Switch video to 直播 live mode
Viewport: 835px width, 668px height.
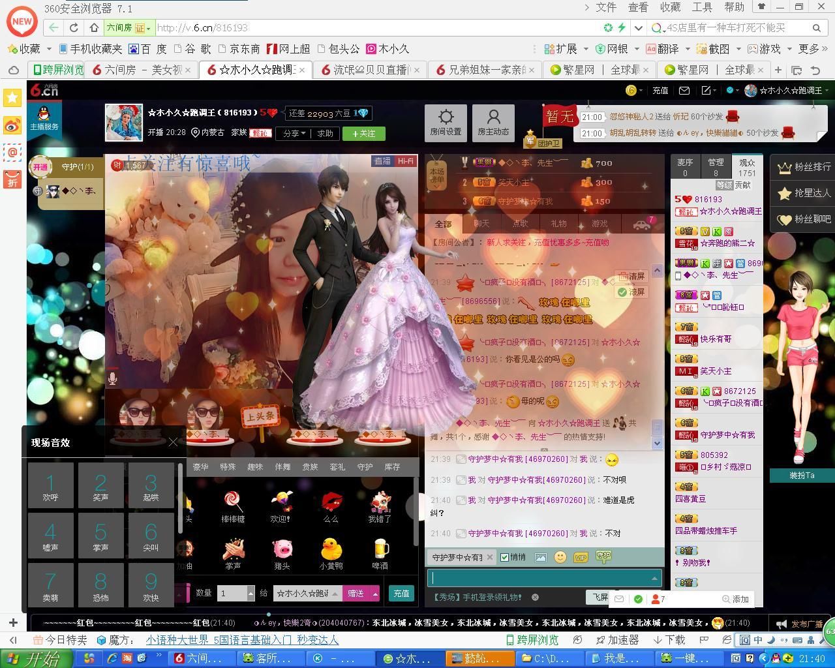pos(382,160)
